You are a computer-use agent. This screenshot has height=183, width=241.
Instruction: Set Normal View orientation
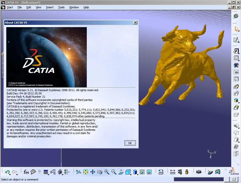coord(121,172)
